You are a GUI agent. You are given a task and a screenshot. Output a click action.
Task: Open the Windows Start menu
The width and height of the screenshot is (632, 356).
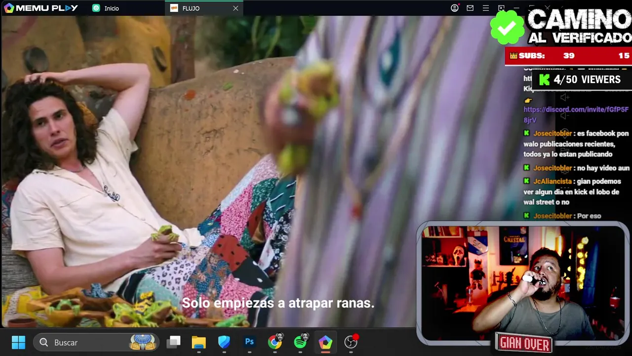18,342
